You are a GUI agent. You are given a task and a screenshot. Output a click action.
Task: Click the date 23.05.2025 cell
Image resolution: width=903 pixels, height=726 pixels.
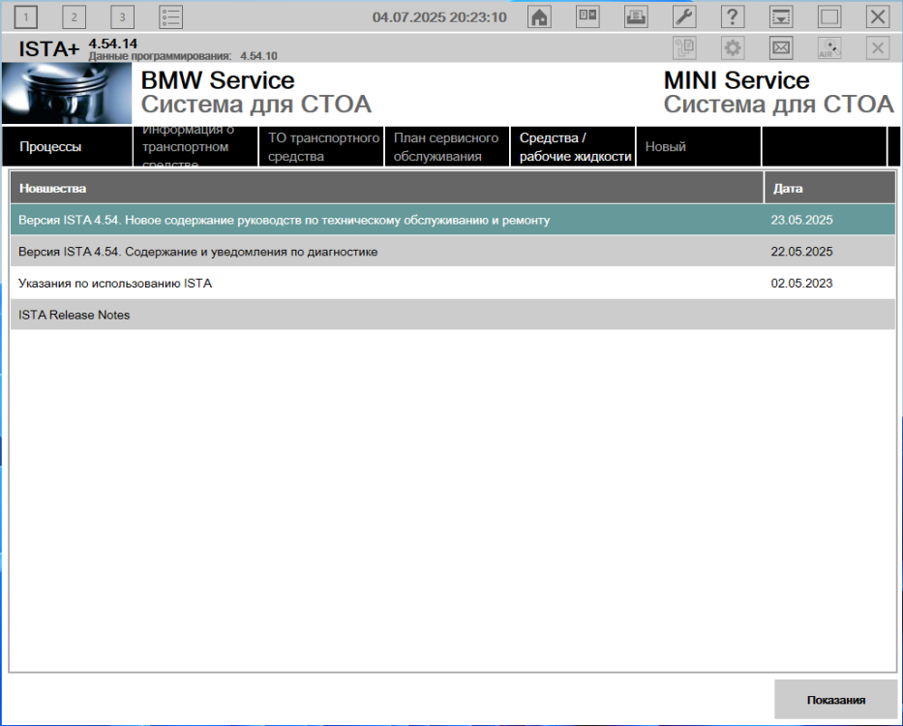click(x=801, y=220)
